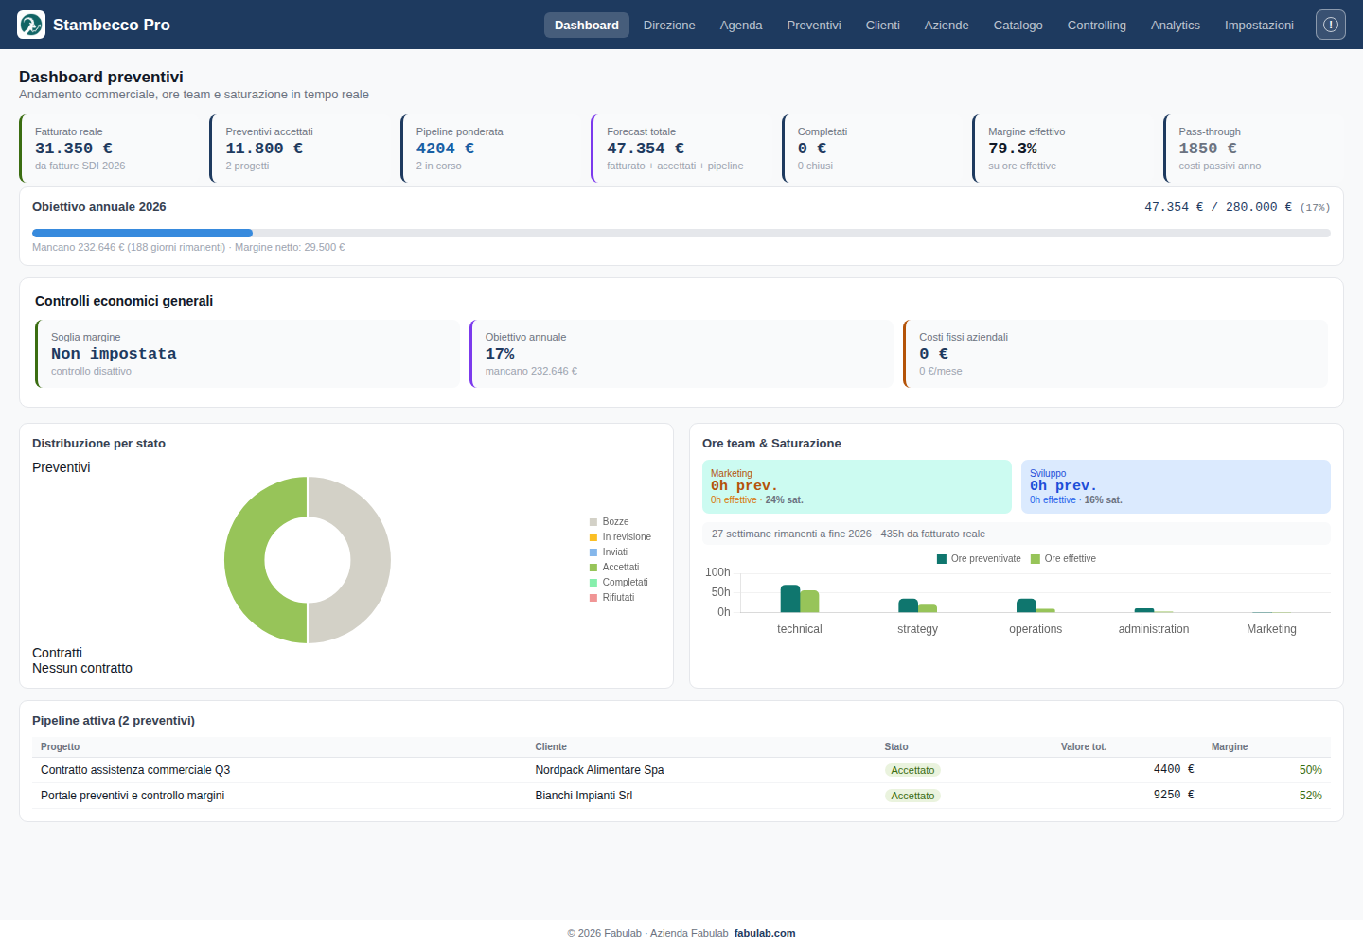This screenshot has height=946, width=1363.
Task: Click the Stambecco Pro logo icon
Action: coord(31,25)
